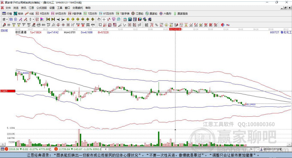Jump to last bar with skip-to-end icon
The height and width of the screenshot is (158, 292).
[53, 19]
